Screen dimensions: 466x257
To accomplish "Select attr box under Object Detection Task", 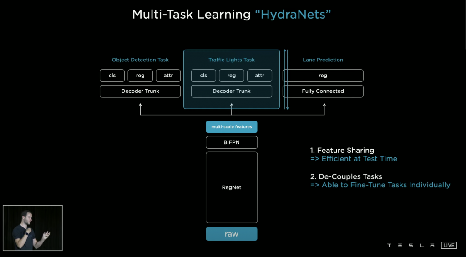I will click(168, 76).
